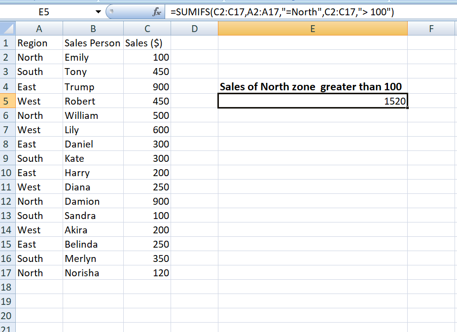Select cell A4 containing East
Image resolution: width=457 pixels, height=332 pixels.
click(x=39, y=86)
